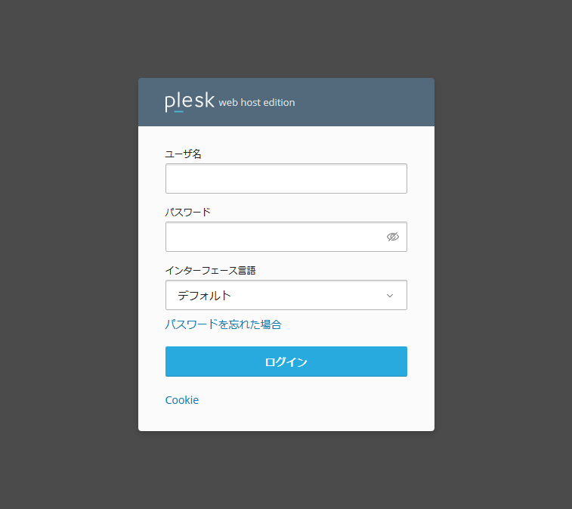Screen dimensions: 572x509
Task: Click the empty right side of the header banner
Action: coord(370,102)
